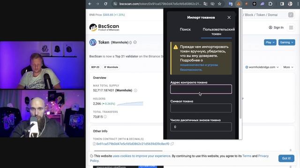Click the holders count 2,266
Viewport: 300px width, 168px height.
coord(97,104)
